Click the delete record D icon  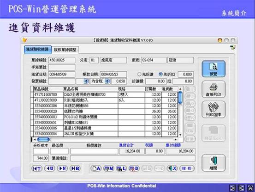tap(134, 168)
